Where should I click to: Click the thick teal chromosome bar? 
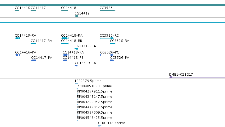click(113, 5)
